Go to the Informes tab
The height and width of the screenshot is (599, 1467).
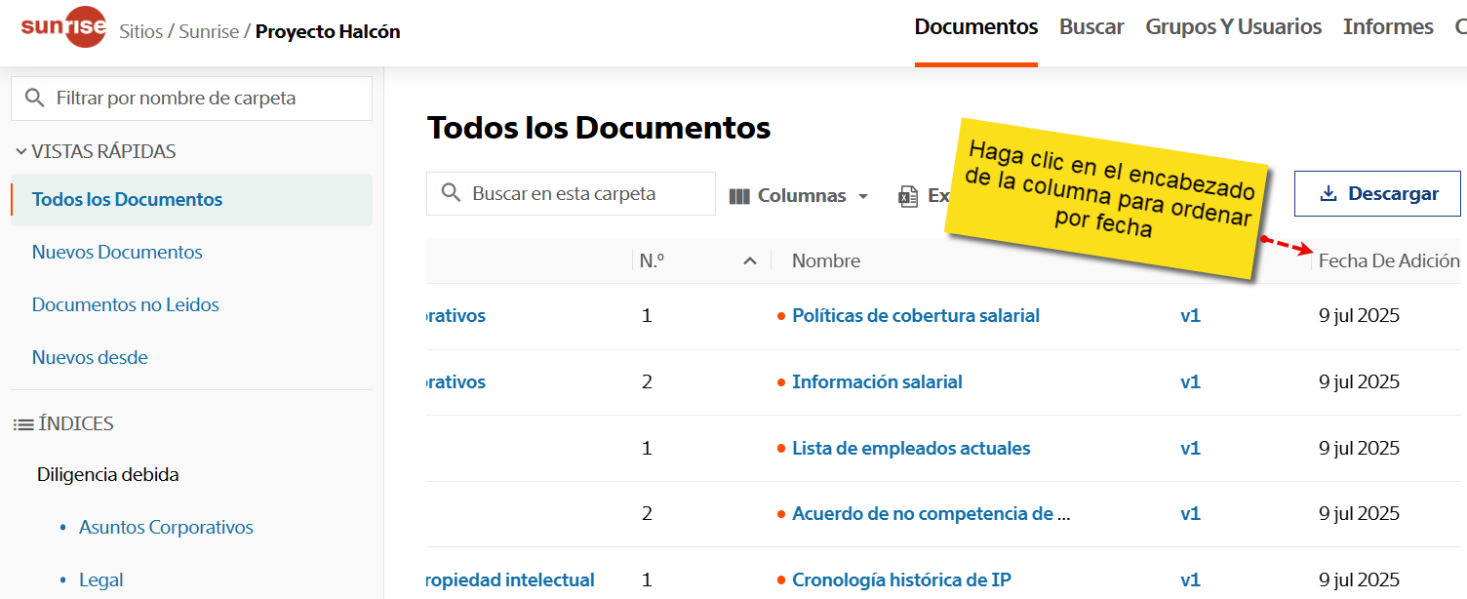click(1388, 27)
